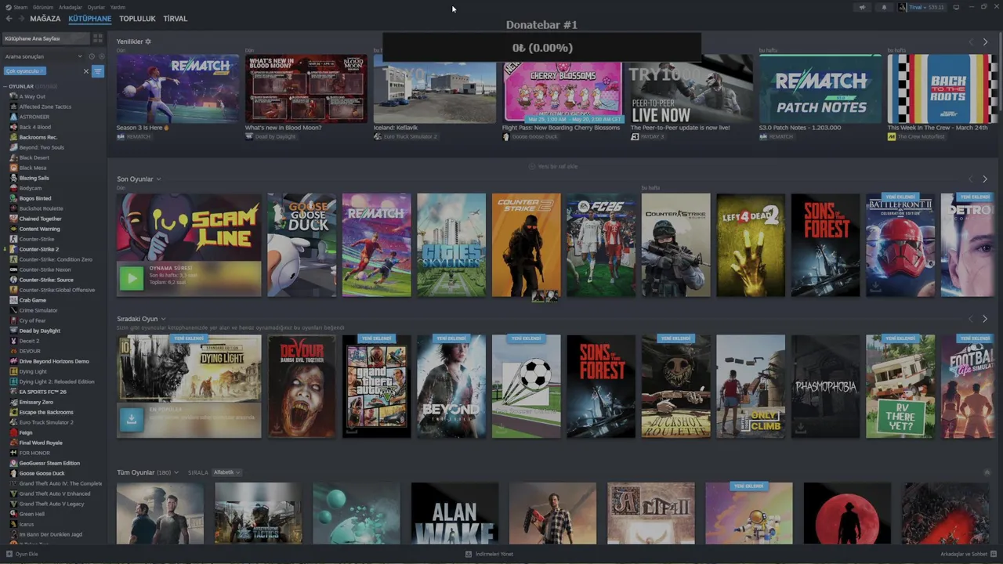The width and height of the screenshot is (1003, 564).
Task: Click the ASTRONEER game icon in list
Action: (x=13, y=117)
